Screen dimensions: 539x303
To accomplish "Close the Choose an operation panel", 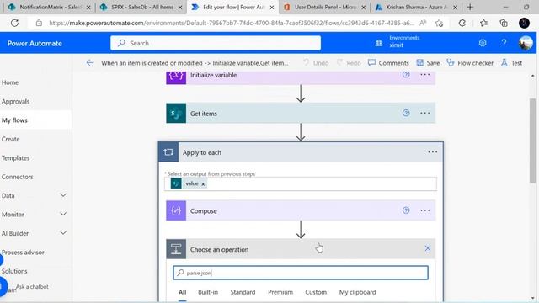I will (x=427, y=248).
